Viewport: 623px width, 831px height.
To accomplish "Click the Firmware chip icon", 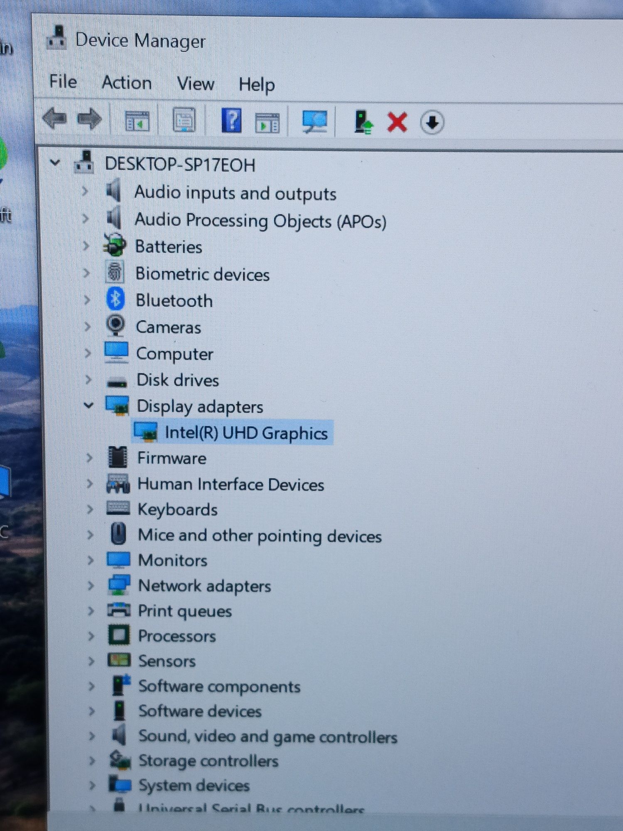I will tap(118, 457).
